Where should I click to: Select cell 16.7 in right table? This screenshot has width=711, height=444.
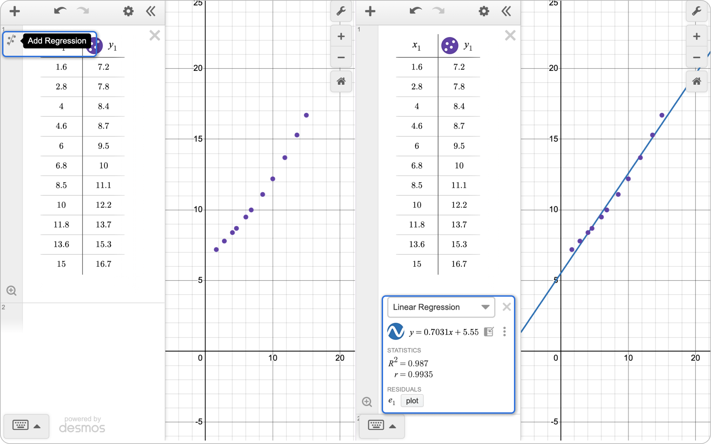point(459,264)
